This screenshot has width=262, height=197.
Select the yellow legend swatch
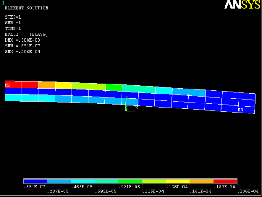point(178,181)
